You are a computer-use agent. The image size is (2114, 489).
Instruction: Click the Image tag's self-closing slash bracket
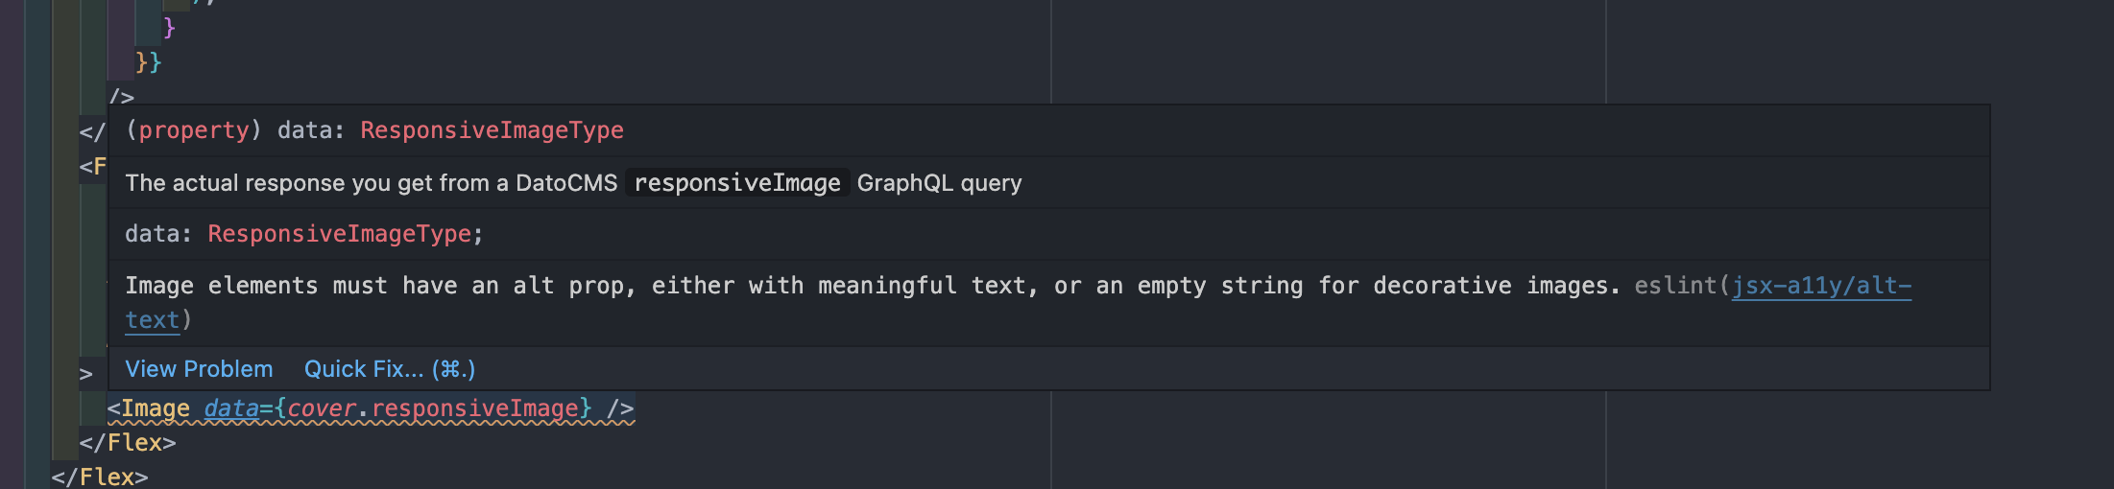[x=620, y=408]
